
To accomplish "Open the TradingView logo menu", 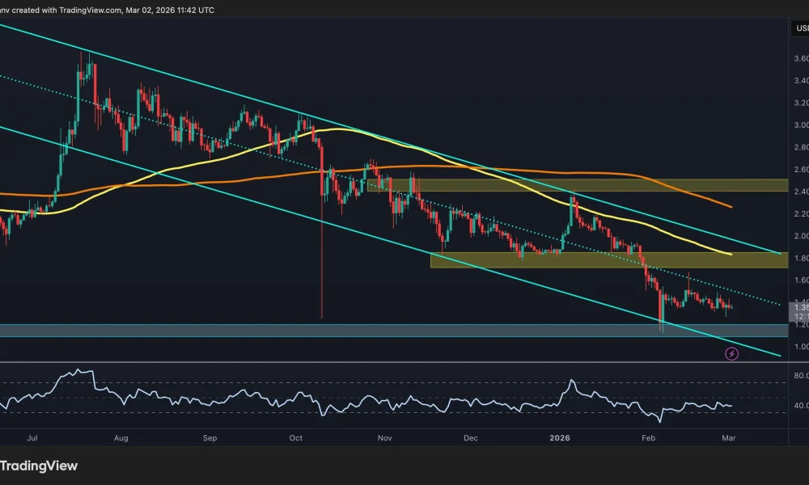I will [x=39, y=466].
